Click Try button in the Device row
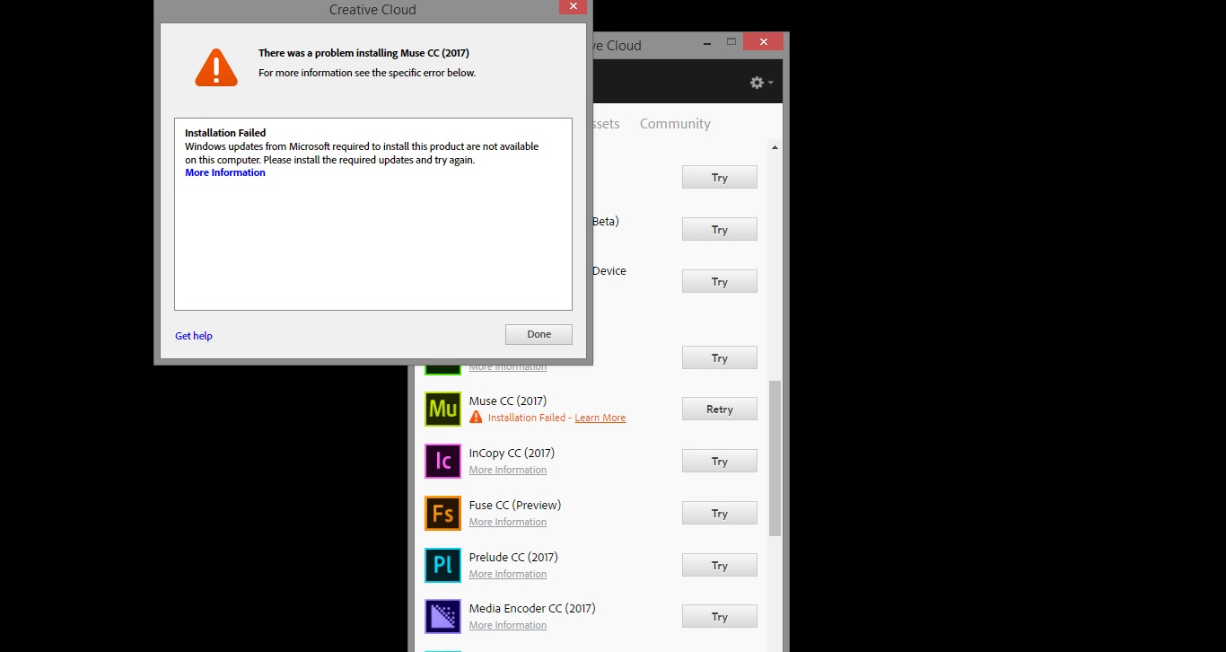The image size is (1226, 652). point(720,281)
